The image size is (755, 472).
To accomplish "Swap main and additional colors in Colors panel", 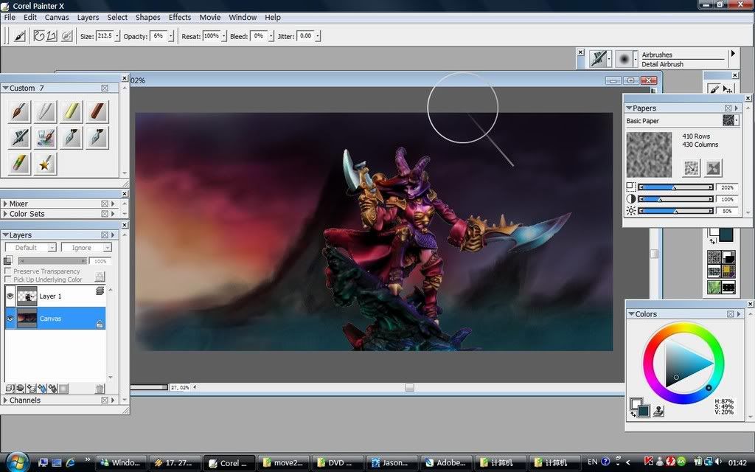I will (x=633, y=414).
